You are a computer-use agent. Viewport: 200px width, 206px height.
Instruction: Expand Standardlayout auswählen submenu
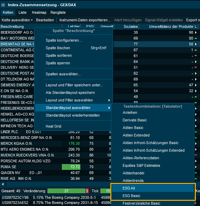tap(73, 108)
